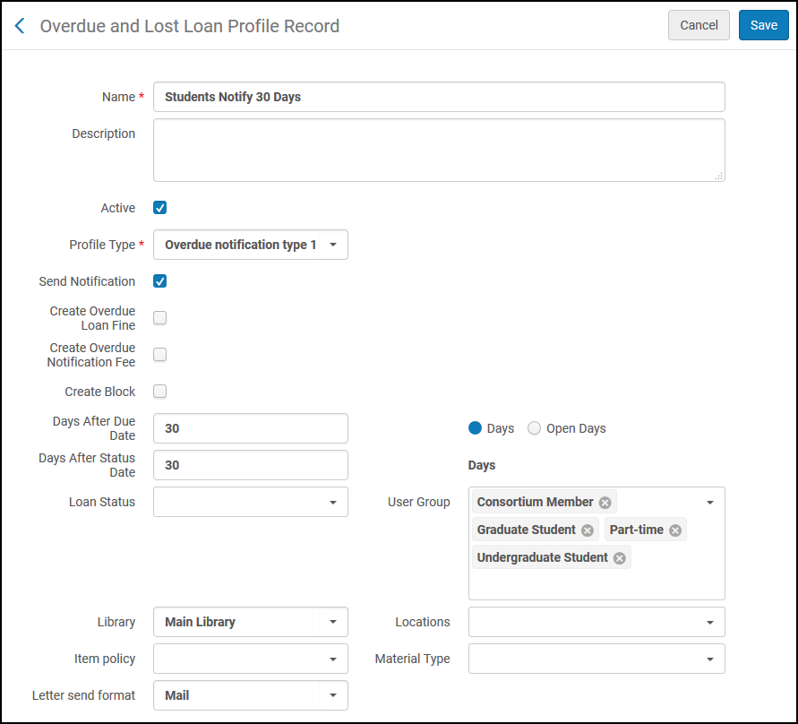
Task: Enable Create Overdue Notification Fee checkbox
Action: pos(160,355)
